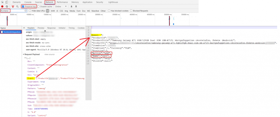The image size is (280, 117).
Task: Go to the Sources panel
Action: [38, 2]
